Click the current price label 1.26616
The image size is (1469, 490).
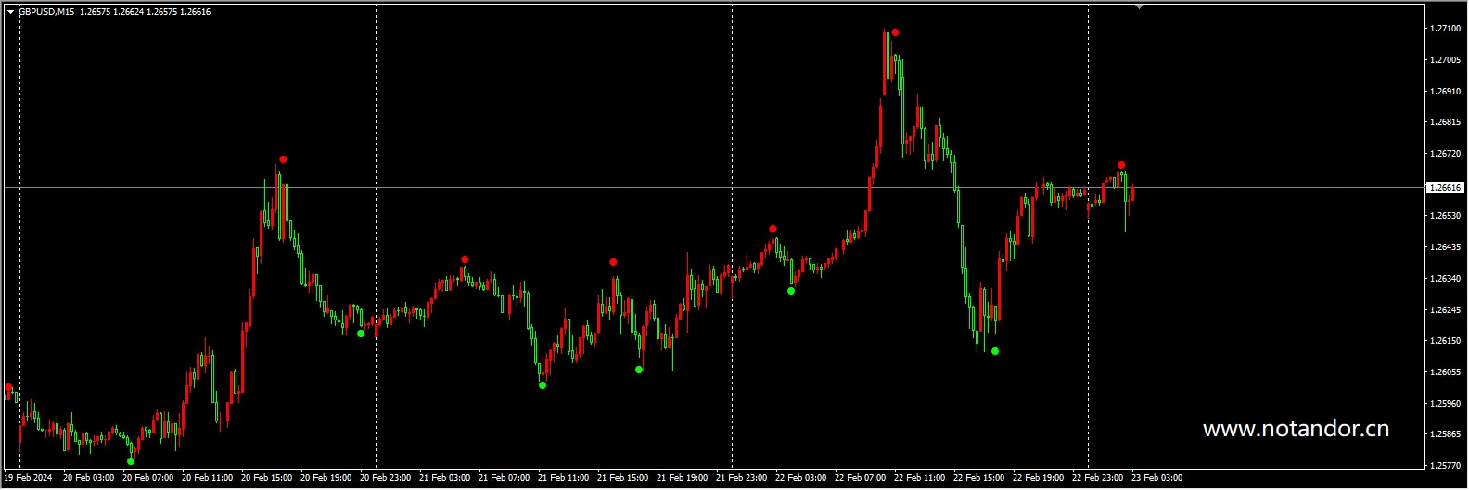1445,187
